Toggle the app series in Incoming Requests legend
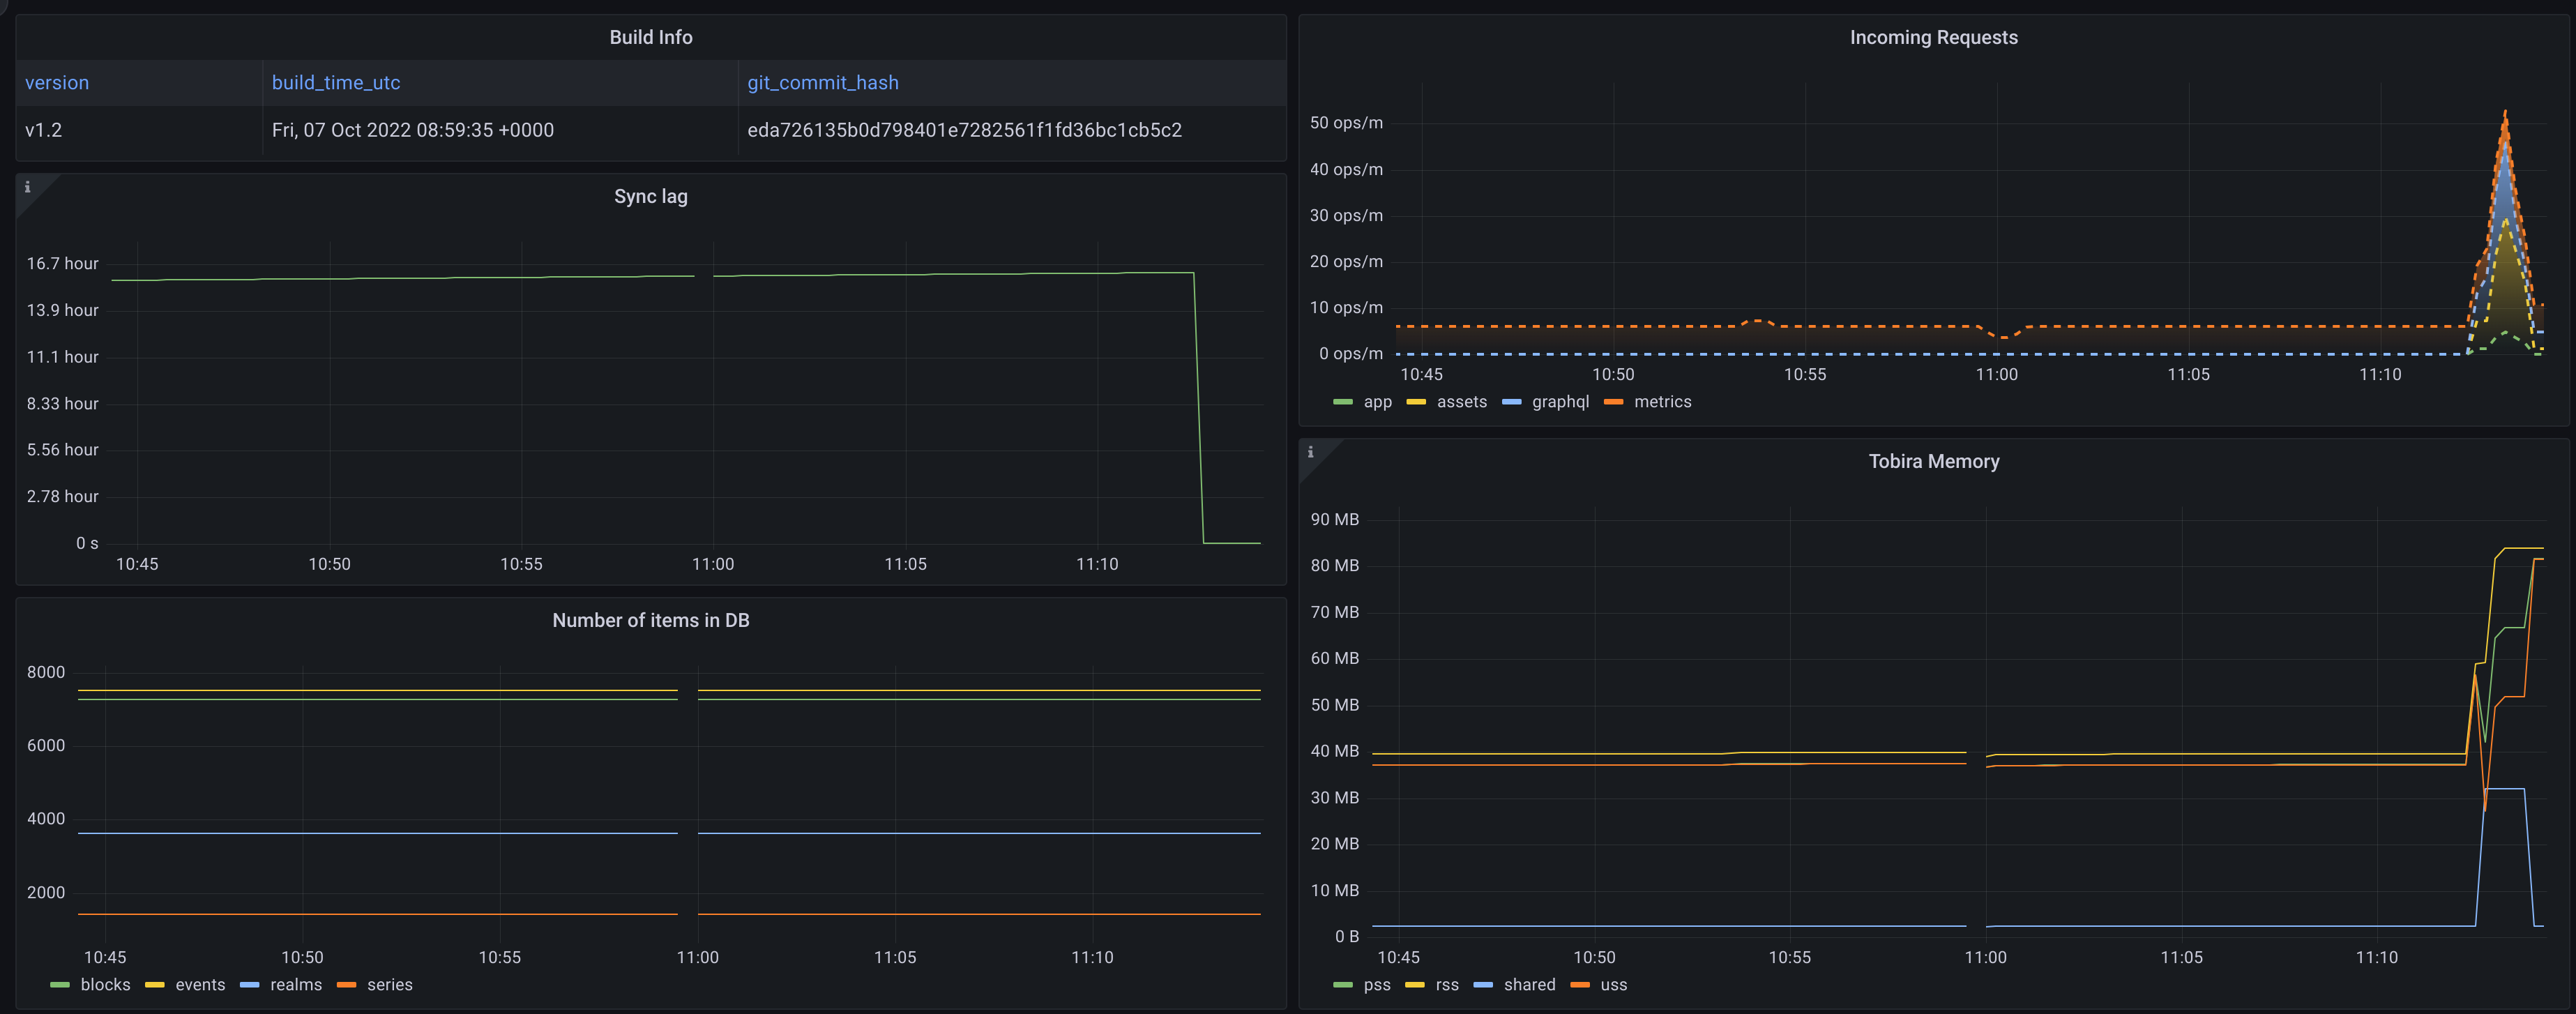 pyautogui.click(x=1377, y=401)
